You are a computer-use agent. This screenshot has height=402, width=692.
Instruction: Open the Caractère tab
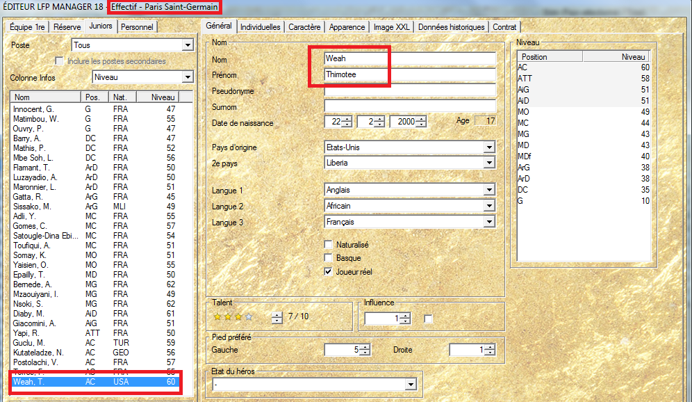[x=304, y=27]
